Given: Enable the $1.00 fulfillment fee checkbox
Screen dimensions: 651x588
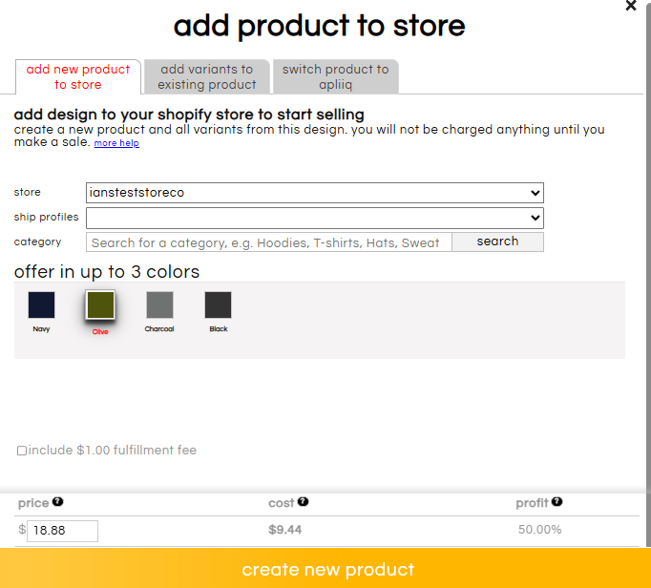Looking at the screenshot, I should [x=22, y=451].
